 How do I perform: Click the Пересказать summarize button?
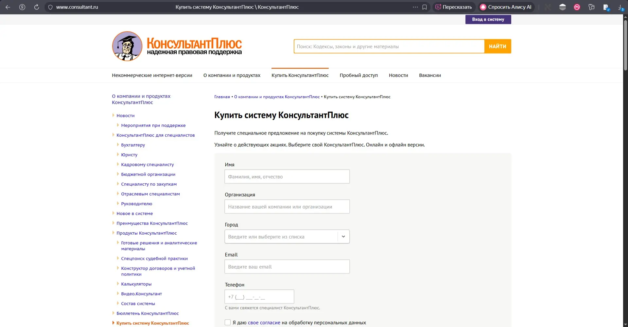click(x=454, y=7)
